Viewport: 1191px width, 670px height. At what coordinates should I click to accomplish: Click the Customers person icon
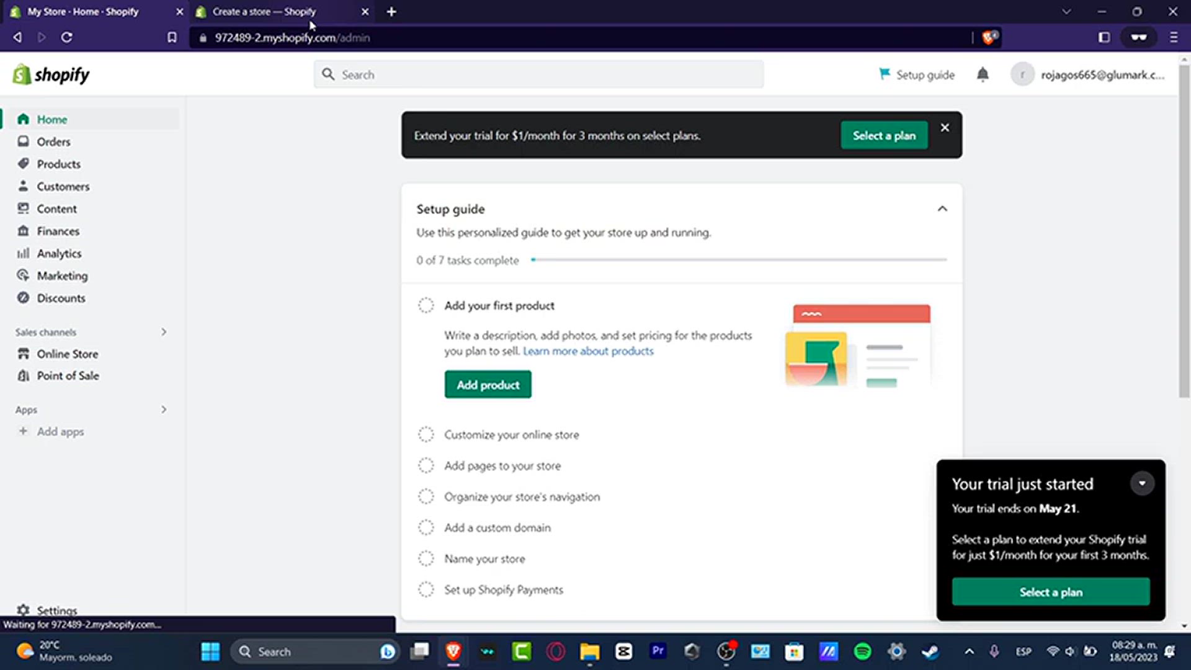(23, 186)
